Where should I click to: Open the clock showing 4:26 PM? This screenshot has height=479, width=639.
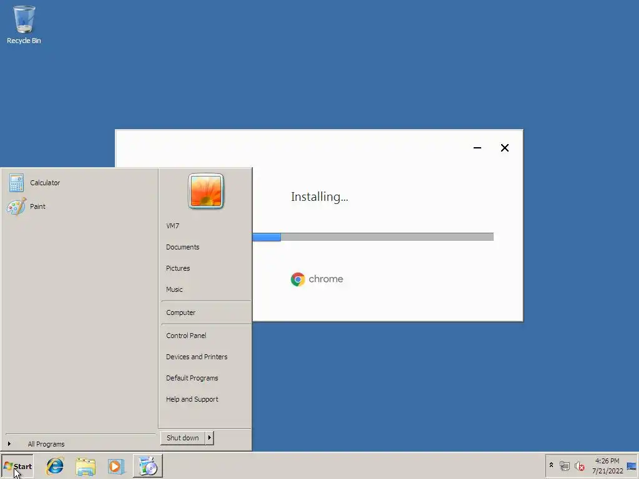click(x=607, y=466)
